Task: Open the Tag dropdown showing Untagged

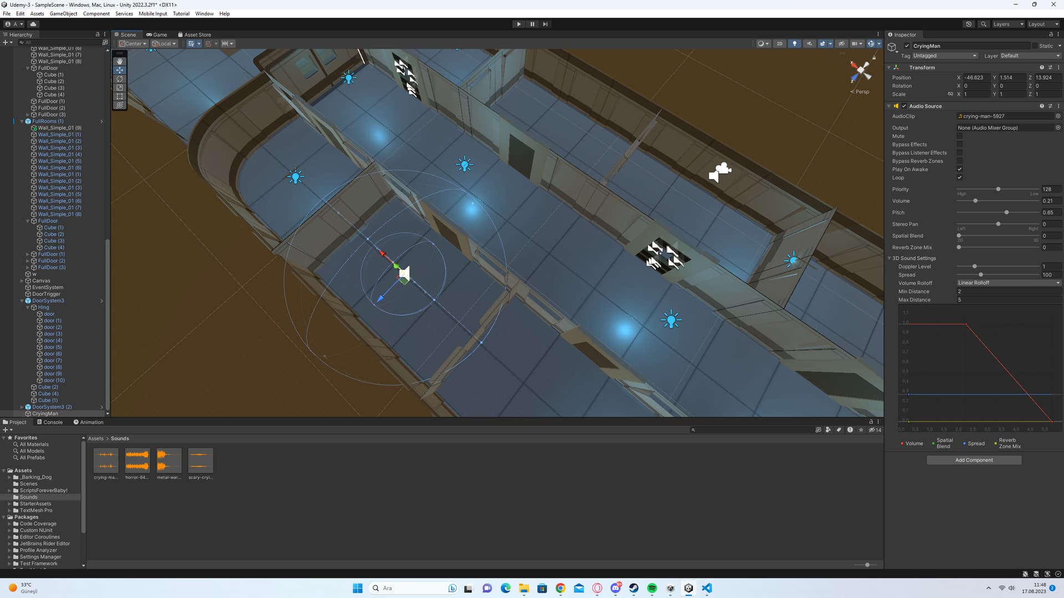Action: click(x=944, y=56)
